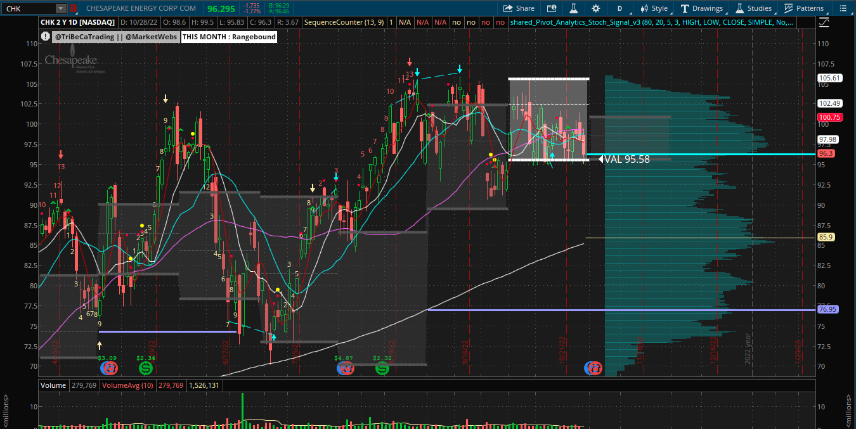Click the clock-and-panel icon next to Share

[552, 8]
